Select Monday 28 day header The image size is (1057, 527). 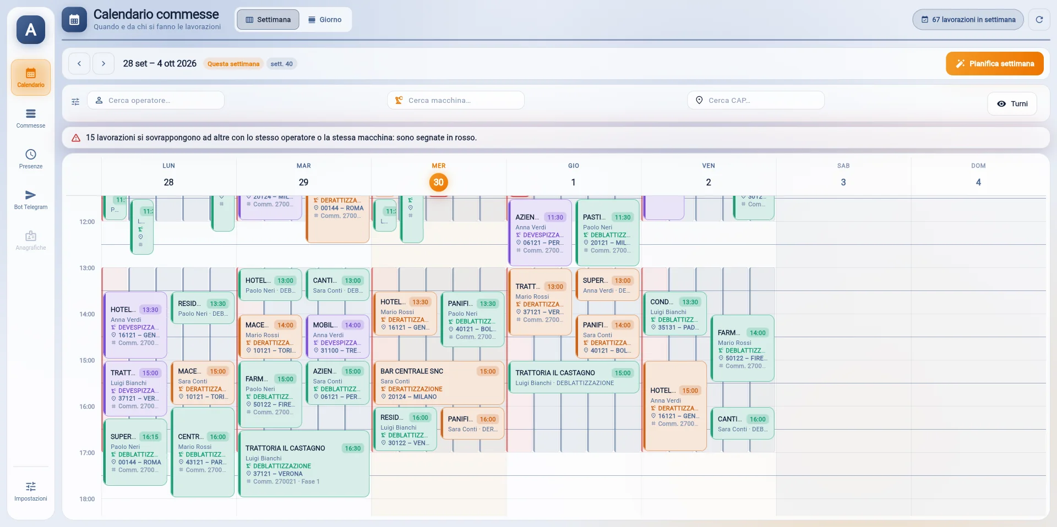coord(168,177)
